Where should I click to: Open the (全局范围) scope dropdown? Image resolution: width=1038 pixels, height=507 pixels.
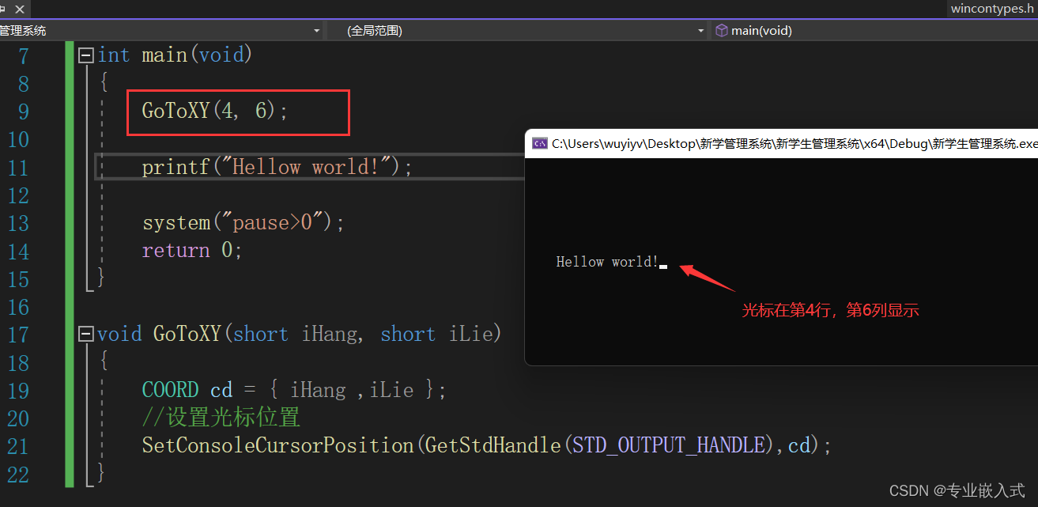click(x=517, y=31)
